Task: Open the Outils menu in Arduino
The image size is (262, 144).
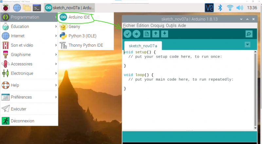Action: (x=171, y=26)
